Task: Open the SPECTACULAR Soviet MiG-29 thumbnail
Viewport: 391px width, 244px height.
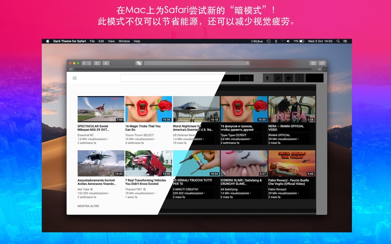Action: (x=101, y=109)
